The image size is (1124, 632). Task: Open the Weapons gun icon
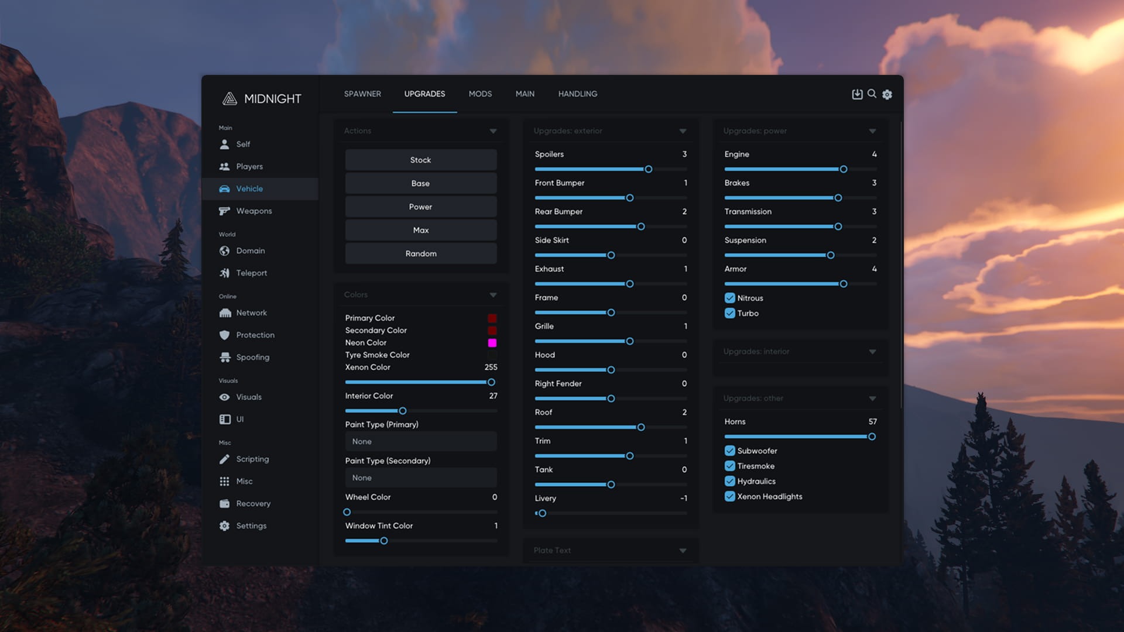[224, 211]
